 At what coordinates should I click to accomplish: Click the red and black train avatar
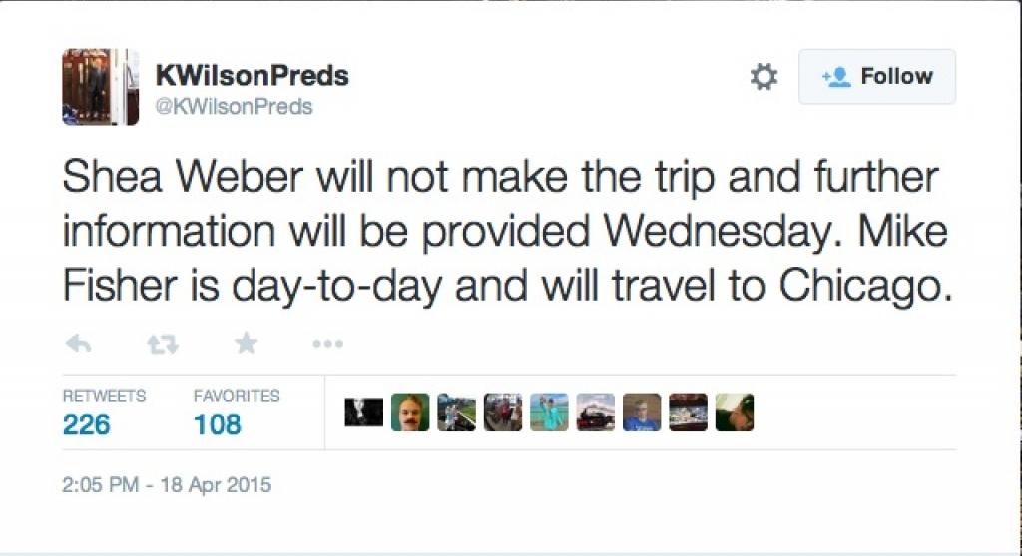596,412
